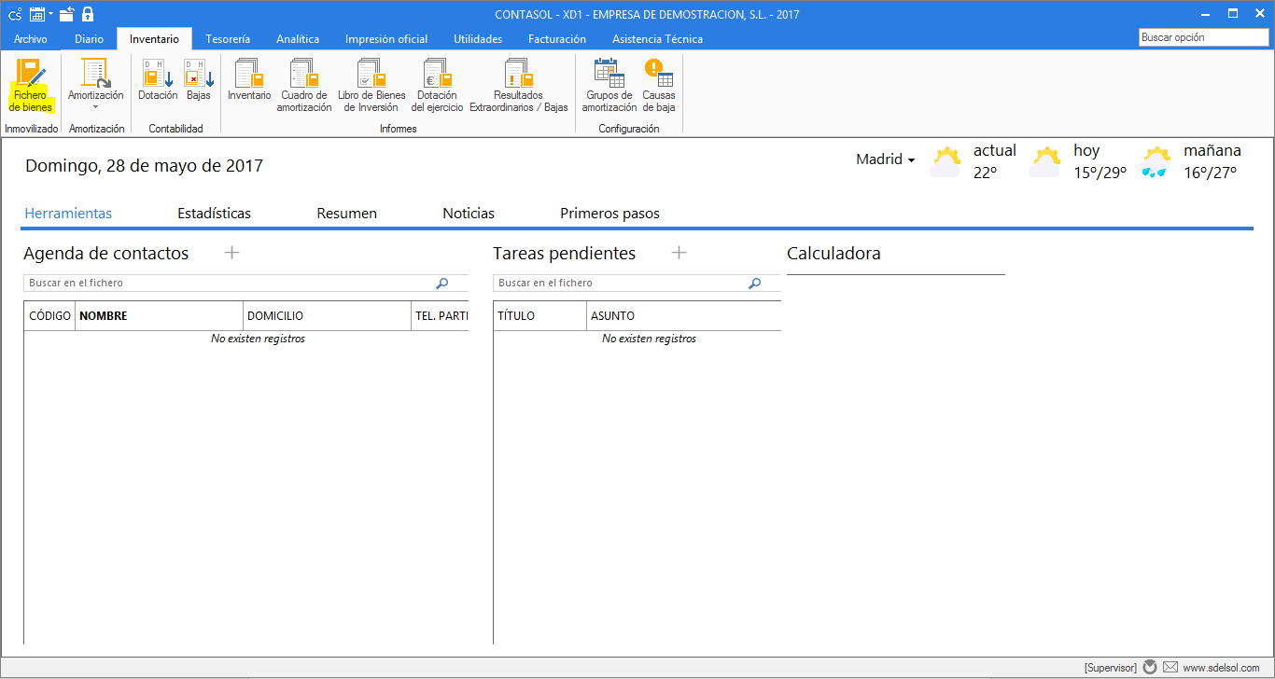Click the round shield icon in the status bar

coord(1150,667)
